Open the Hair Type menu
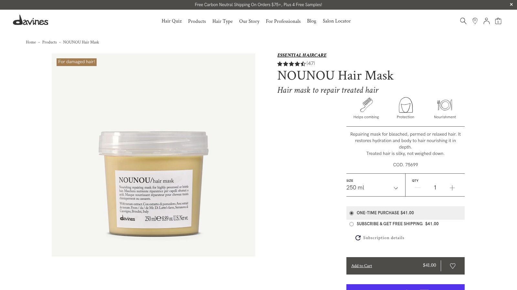The image size is (517, 290). 222,21
